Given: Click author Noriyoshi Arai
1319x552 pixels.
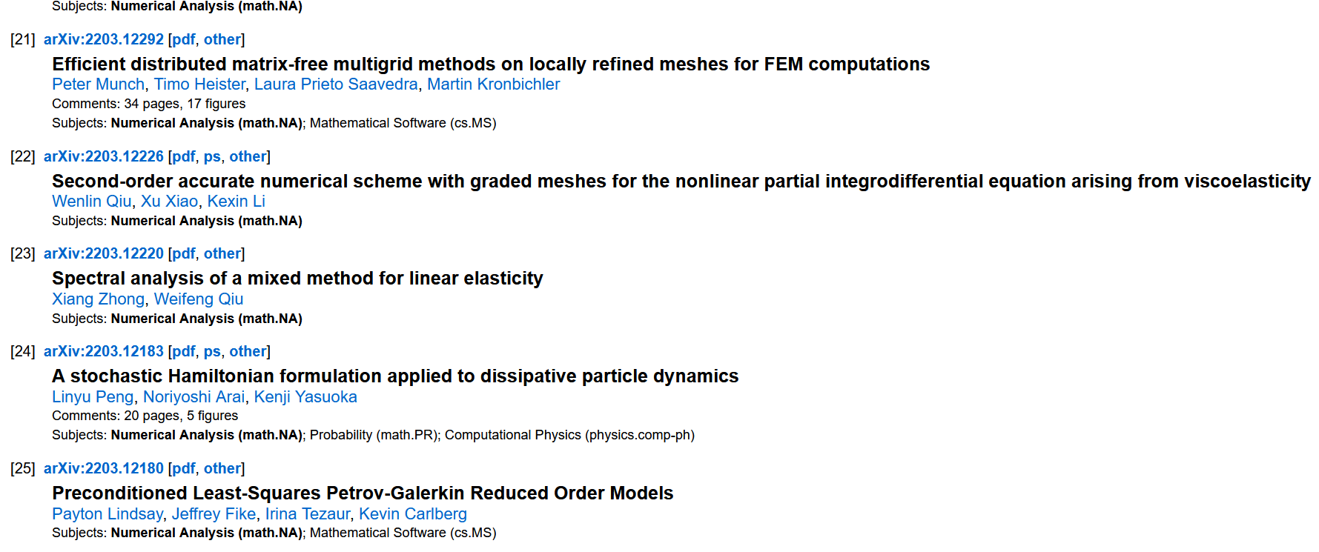Looking at the screenshot, I should (194, 397).
